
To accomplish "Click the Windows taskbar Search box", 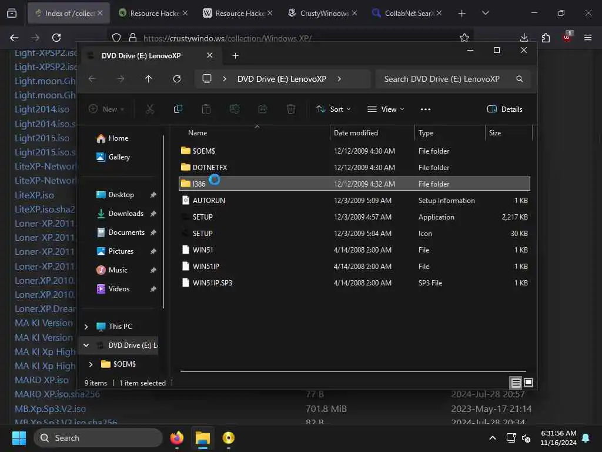I will 98,438.
